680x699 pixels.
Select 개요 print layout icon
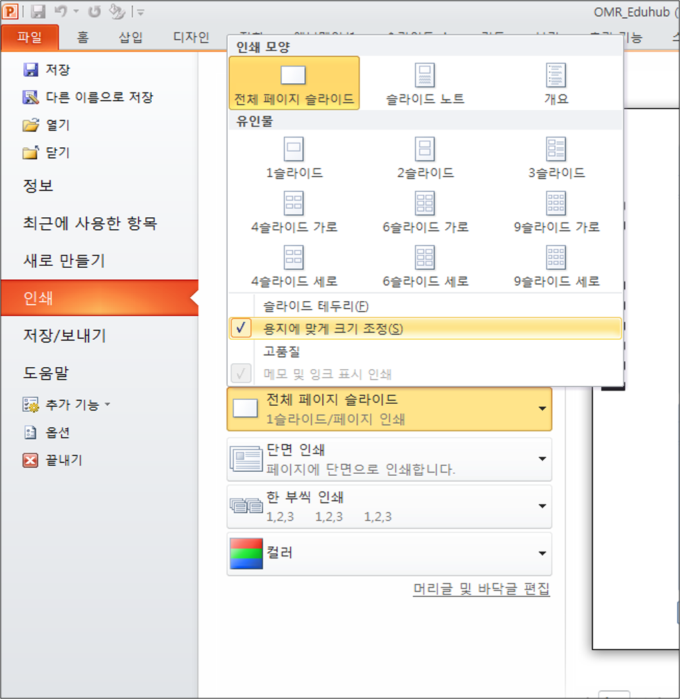pyautogui.click(x=556, y=83)
